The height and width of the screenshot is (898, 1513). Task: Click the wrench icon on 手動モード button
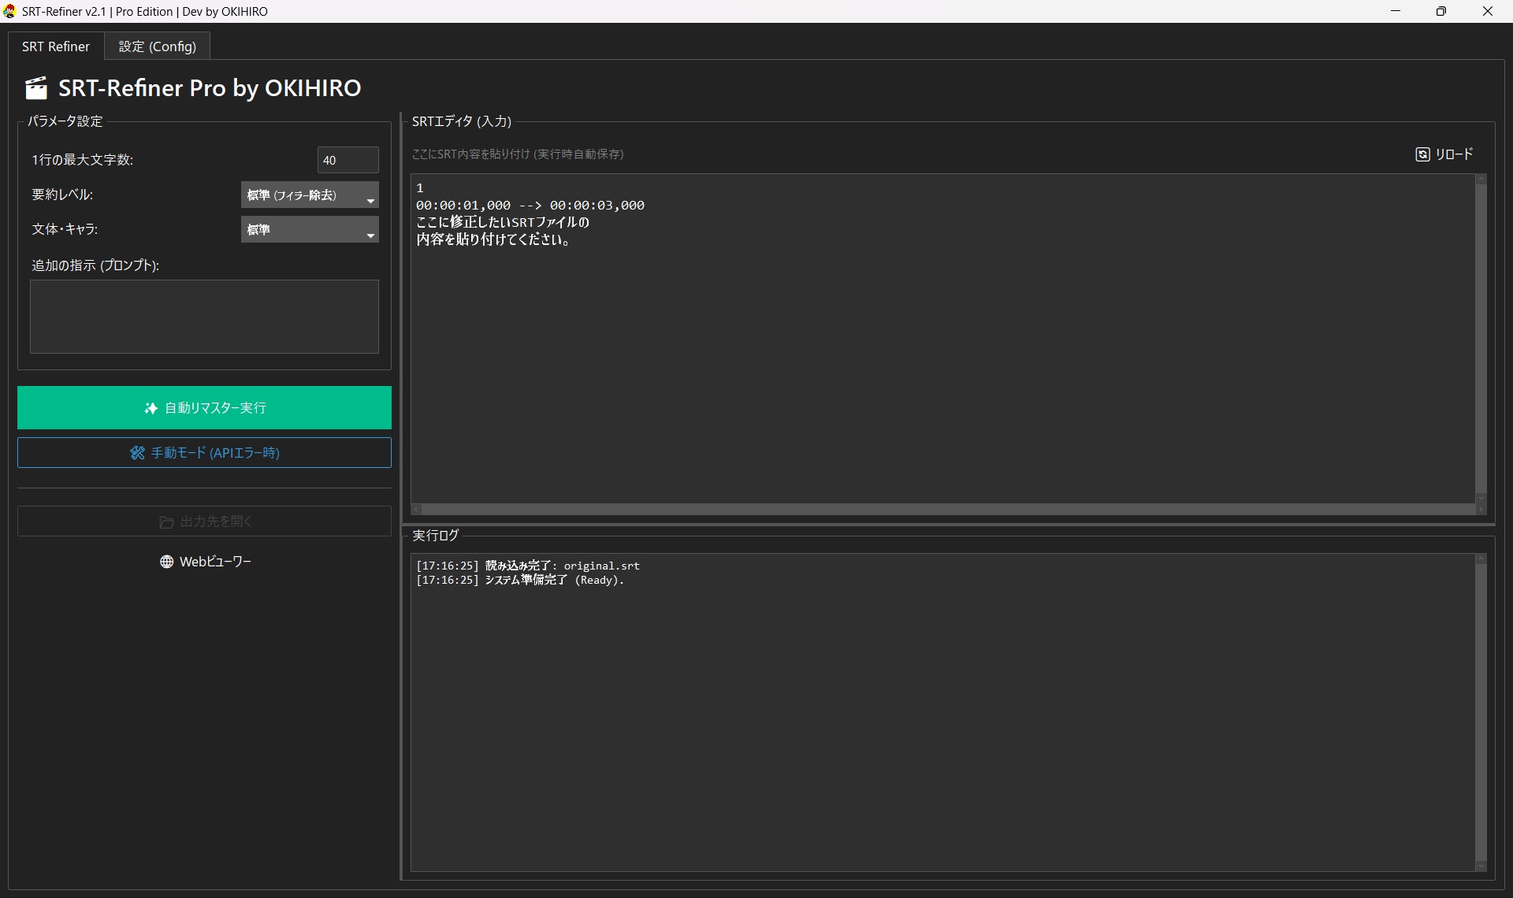138,453
